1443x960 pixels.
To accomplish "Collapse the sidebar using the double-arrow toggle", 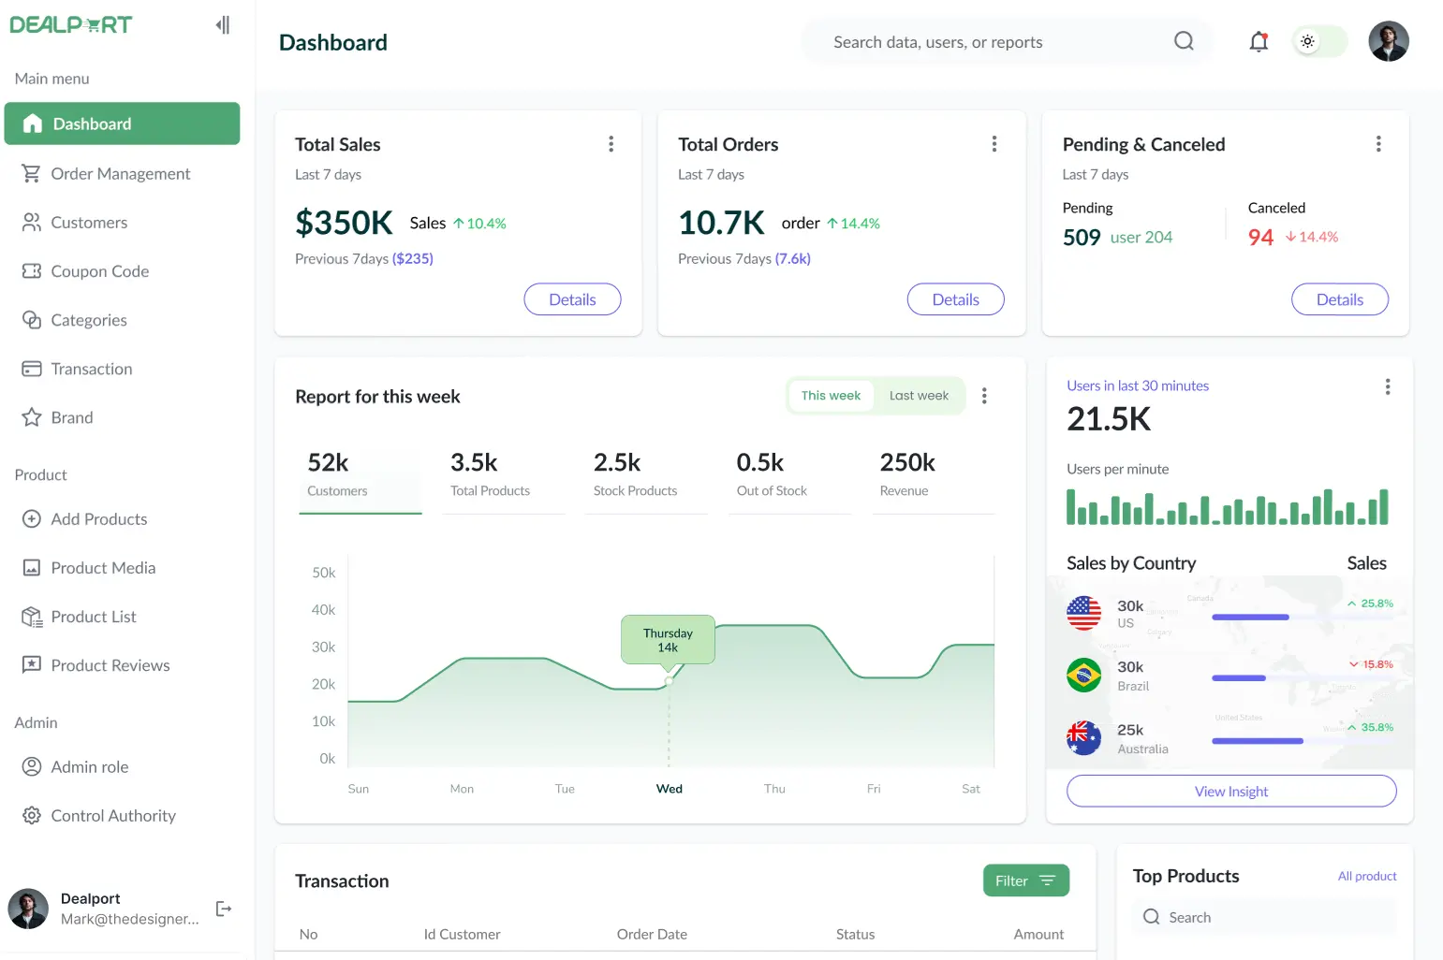I will (223, 24).
